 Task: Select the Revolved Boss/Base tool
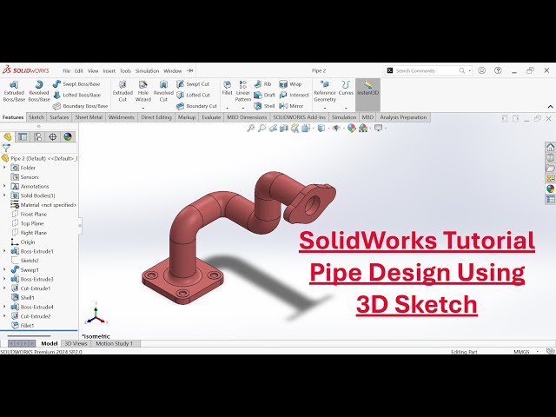coord(39,91)
